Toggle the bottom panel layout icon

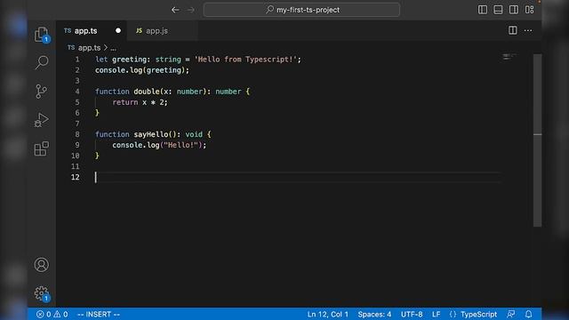coord(498,10)
